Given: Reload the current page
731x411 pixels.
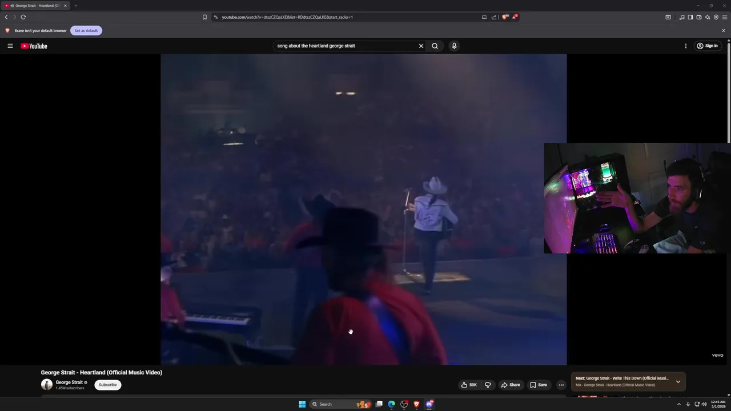Looking at the screenshot, I should coord(23,17).
